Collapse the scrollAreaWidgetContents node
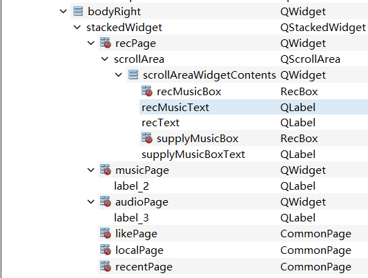368x278 pixels. pyautogui.click(x=119, y=75)
